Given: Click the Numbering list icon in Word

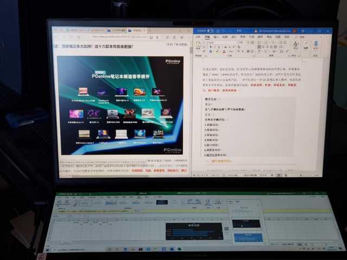Looking at the screenshot, I should [x=266, y=42].
